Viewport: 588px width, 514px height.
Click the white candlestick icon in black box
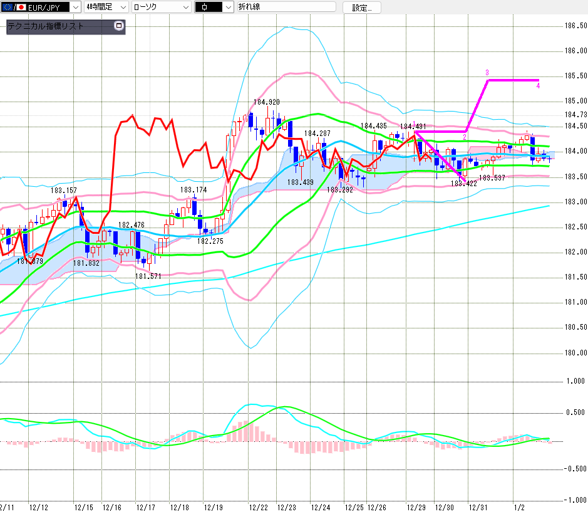point(205,8)
